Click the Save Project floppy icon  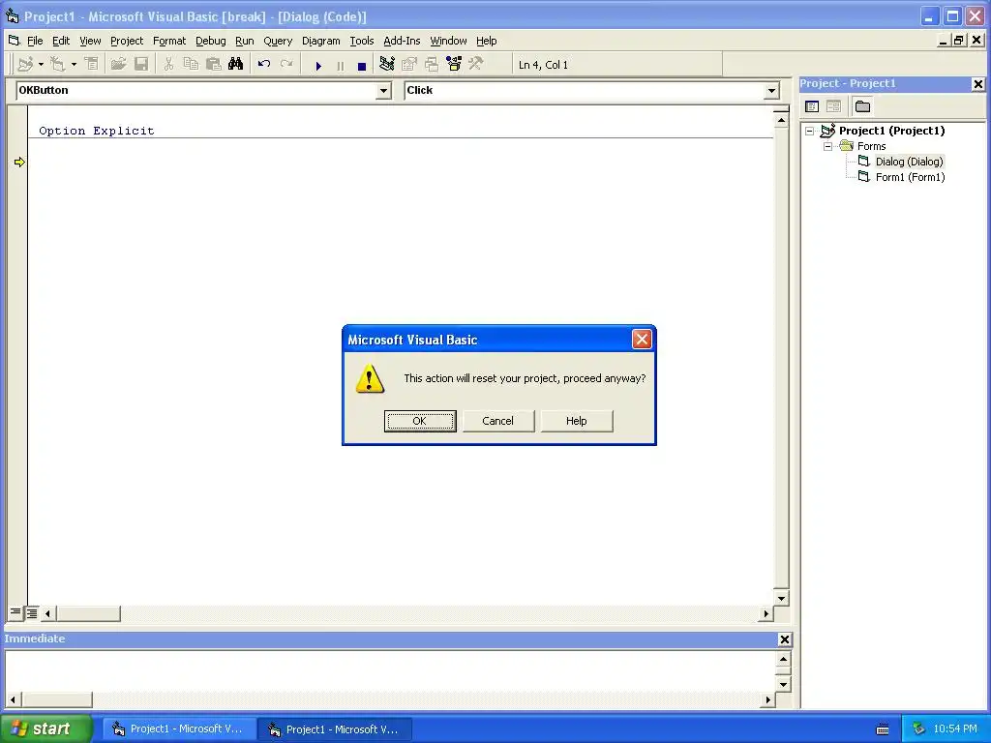point(141,65)
